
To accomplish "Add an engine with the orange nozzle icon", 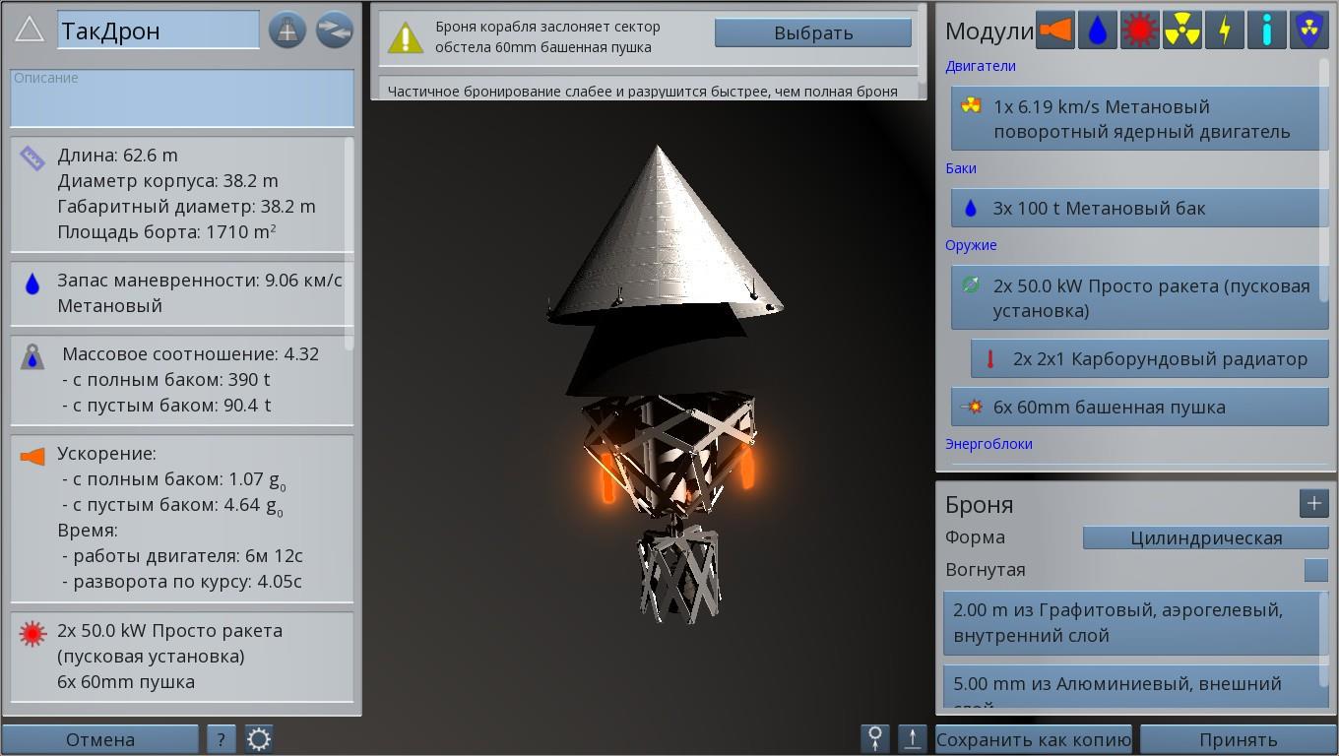I will tap(1054, 31).
